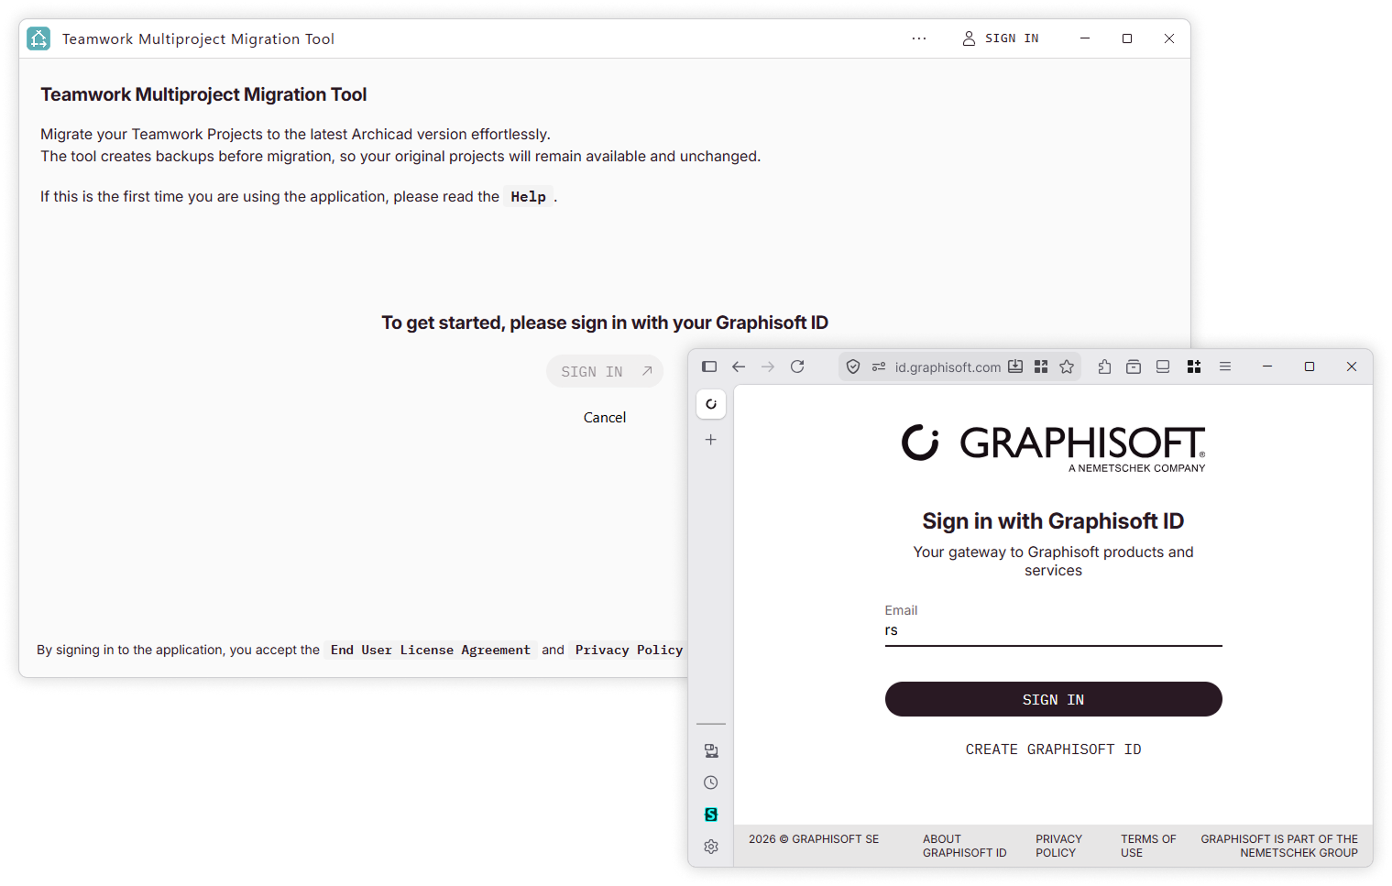Click the install/download page icon in address bar

click(1015, 366)
